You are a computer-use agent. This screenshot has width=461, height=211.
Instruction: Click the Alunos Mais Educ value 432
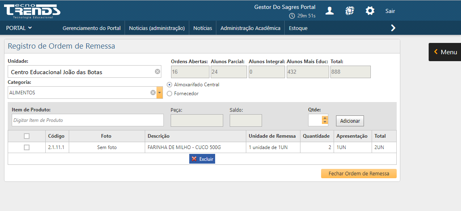pyautogui.click(x=308, y=72)
